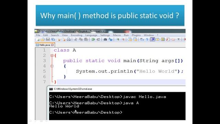Click 'System.out.println' on line 5
Viewport: 220px width, 124px height.
tap(104, 71)
